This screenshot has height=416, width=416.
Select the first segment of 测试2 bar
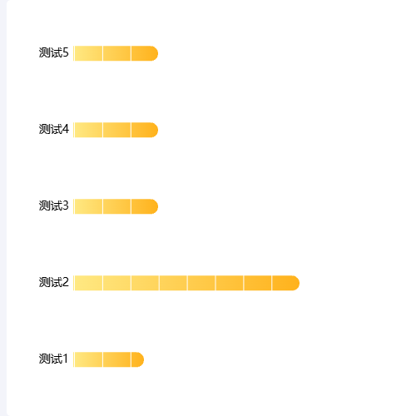click(88, 283)
